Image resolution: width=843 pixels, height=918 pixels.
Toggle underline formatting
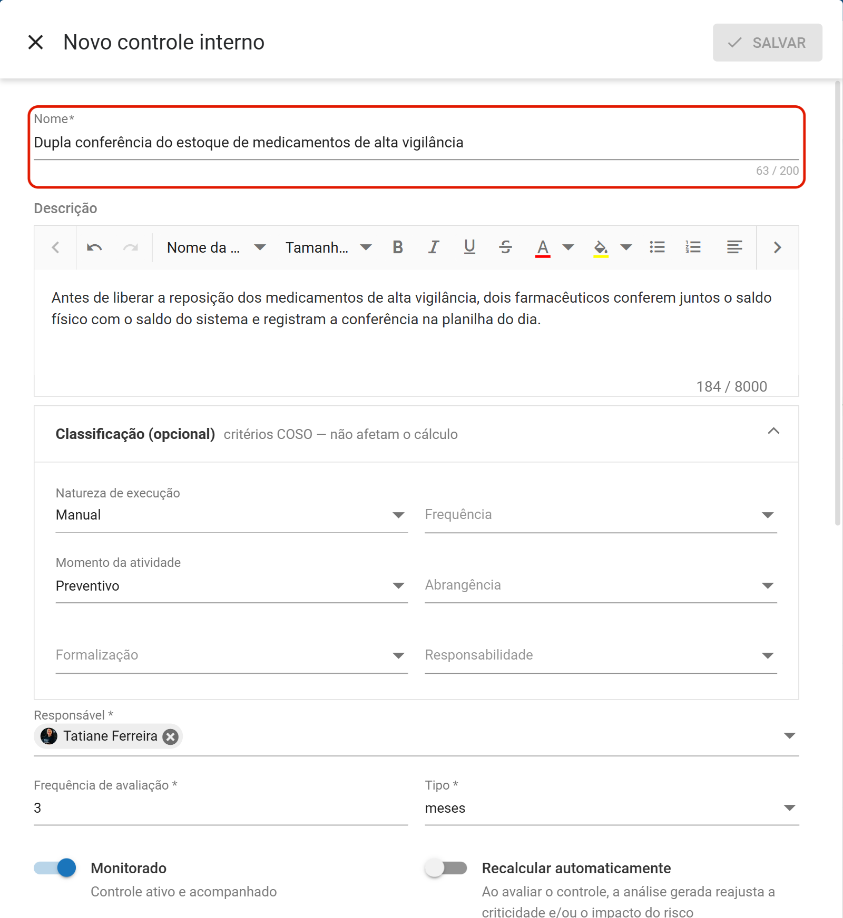tap(469, 247)
